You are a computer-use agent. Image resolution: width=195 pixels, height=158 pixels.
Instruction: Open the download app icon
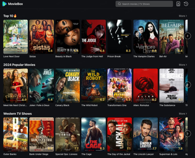(178, 4)
